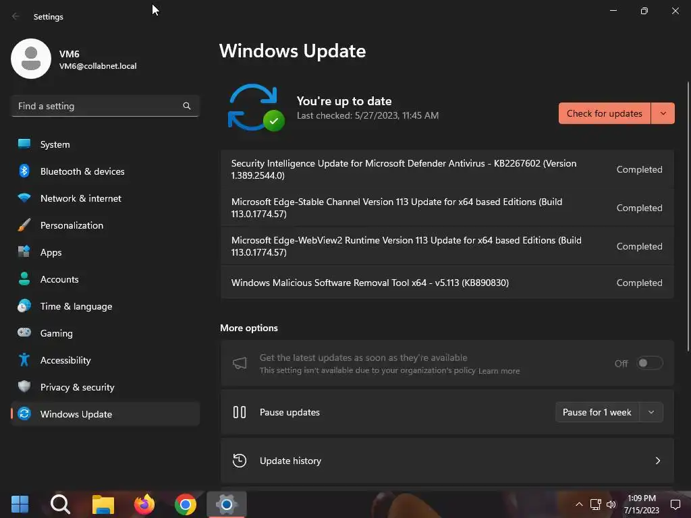Click the Windows Update sync icon in sidebar

tap(24, 413)
